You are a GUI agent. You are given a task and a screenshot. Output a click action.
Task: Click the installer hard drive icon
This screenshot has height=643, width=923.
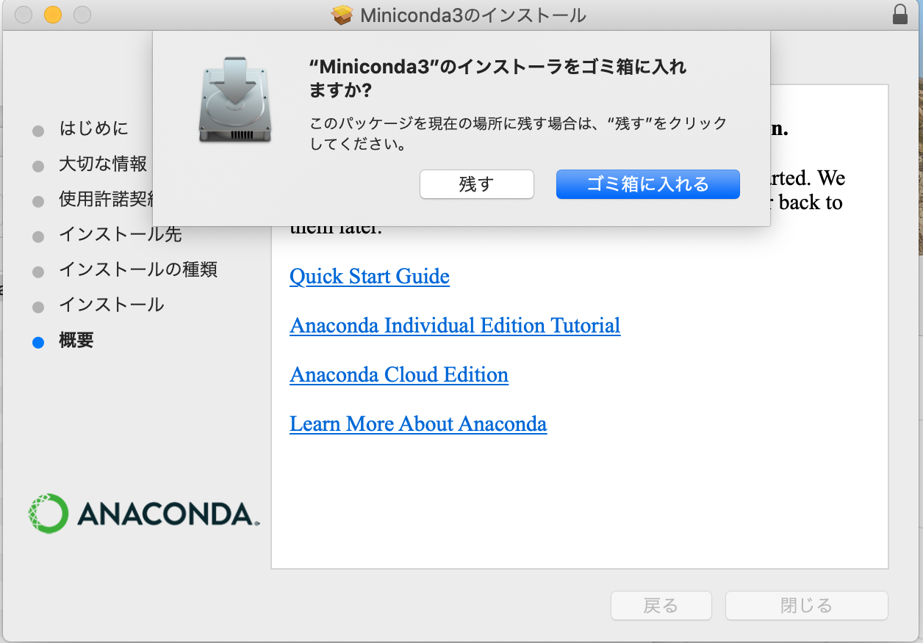click(235, 98)
